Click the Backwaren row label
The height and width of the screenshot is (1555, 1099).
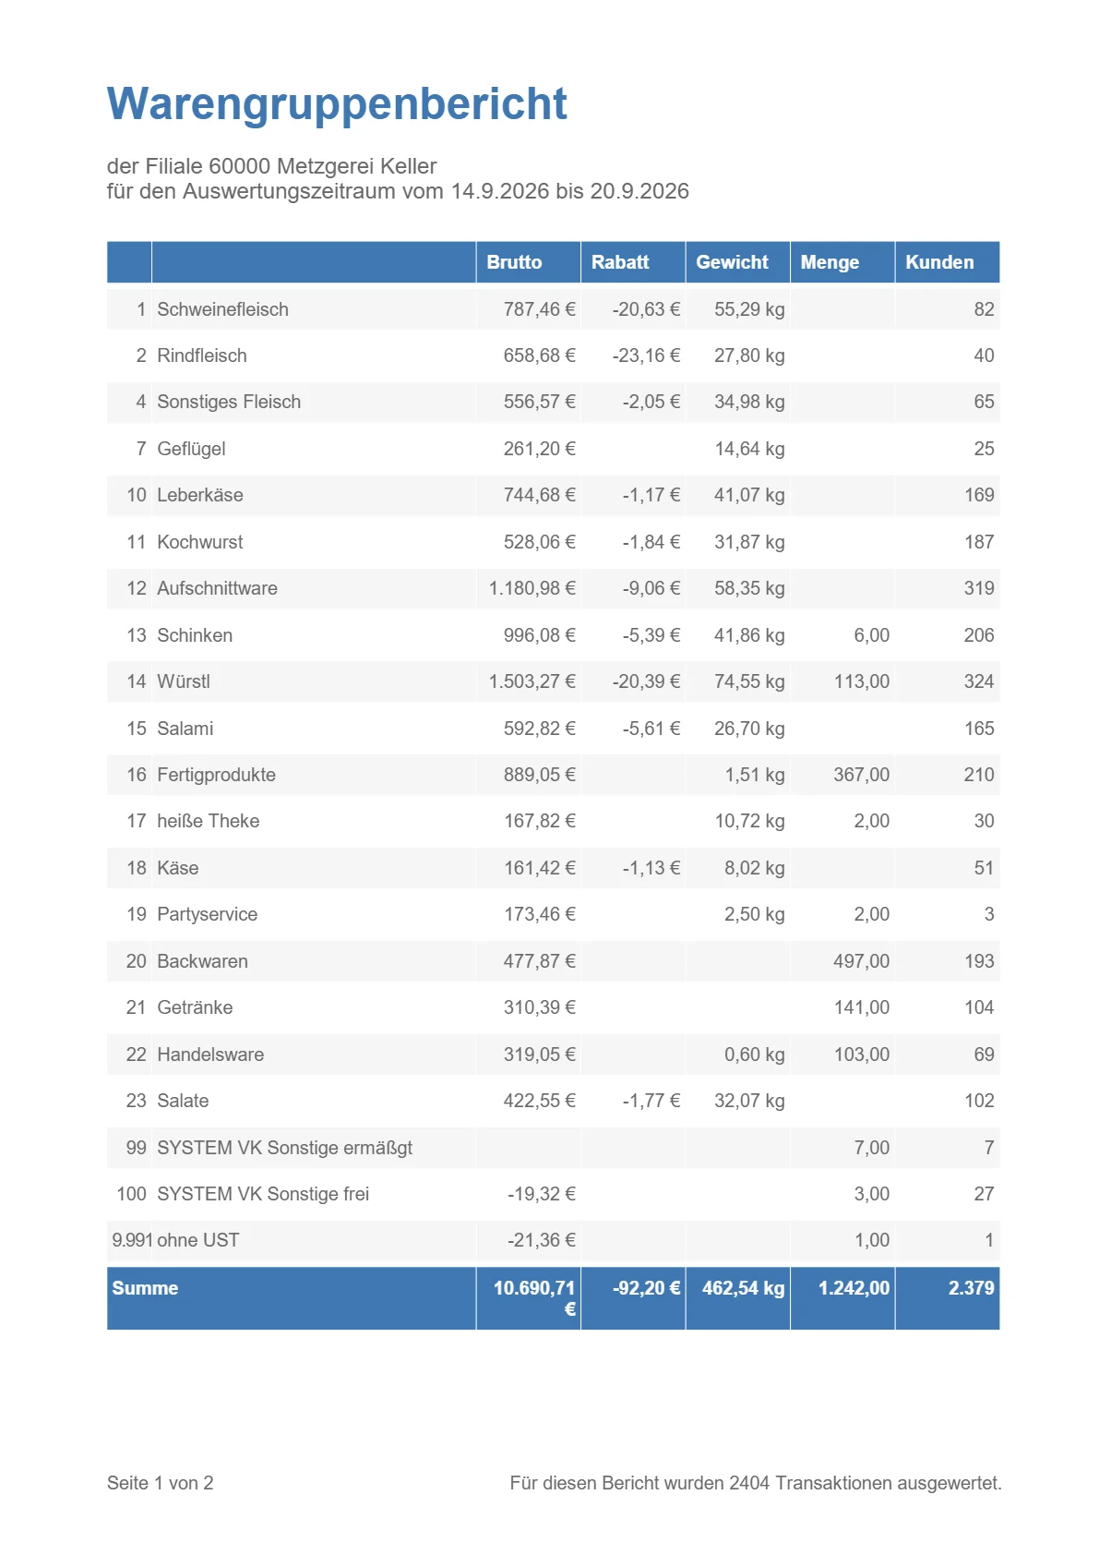202,961
